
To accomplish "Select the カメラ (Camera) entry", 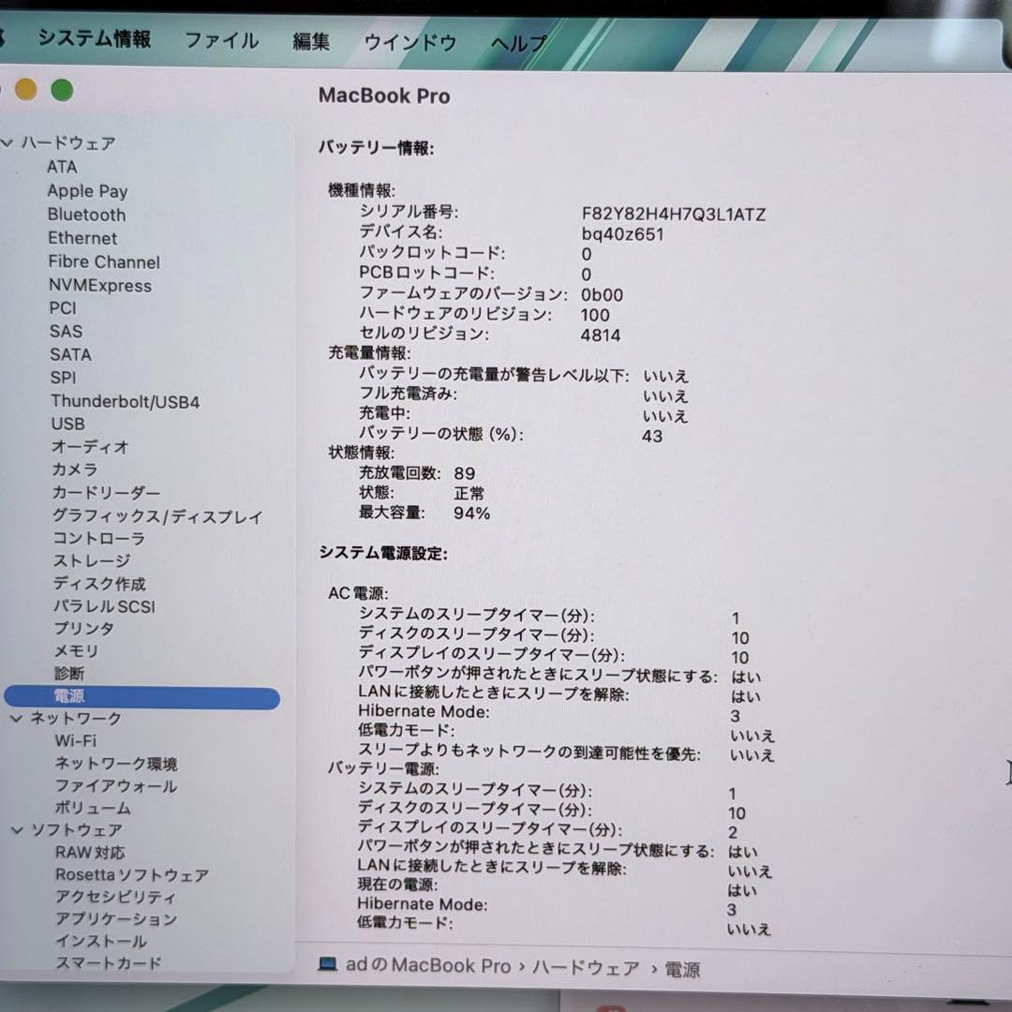I will click(73, 469).
